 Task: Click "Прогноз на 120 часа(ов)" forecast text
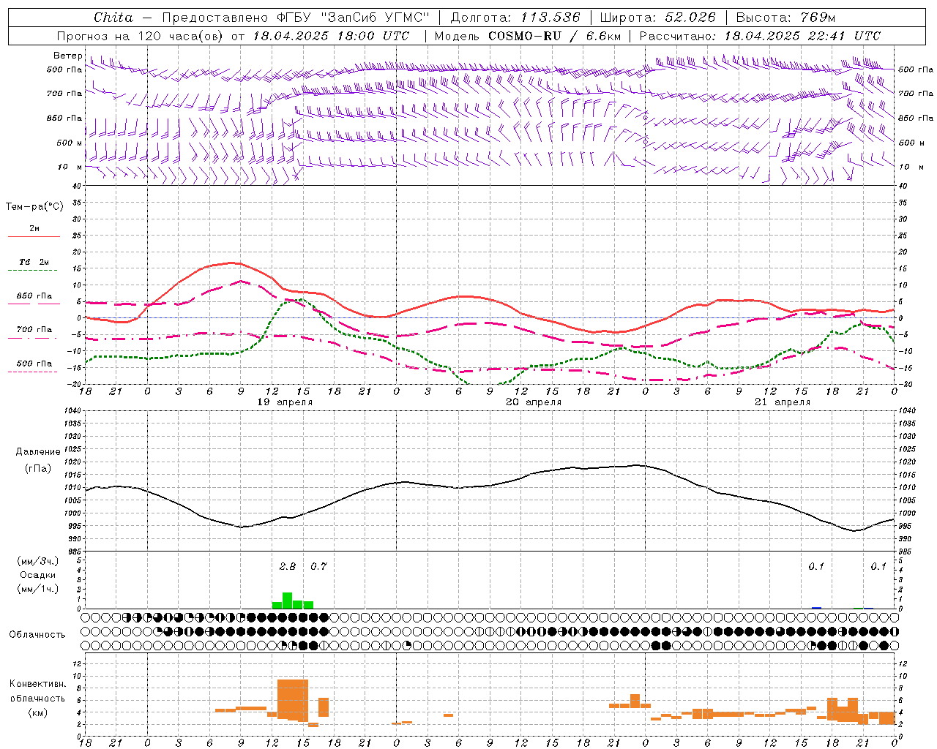pyautogui.click(x=139, y=36)
